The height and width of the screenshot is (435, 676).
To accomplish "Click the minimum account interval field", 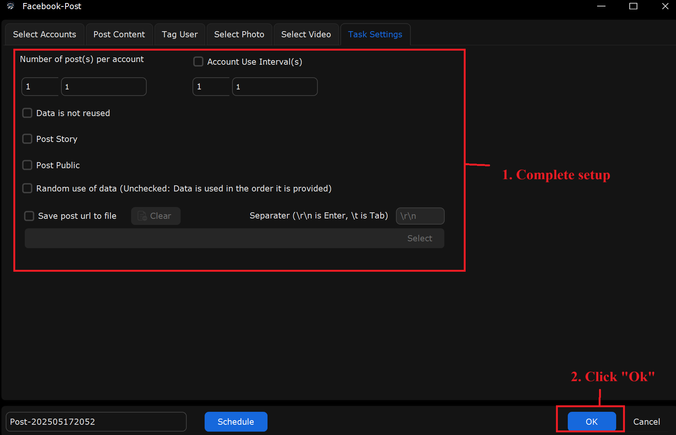I will 211,87.
